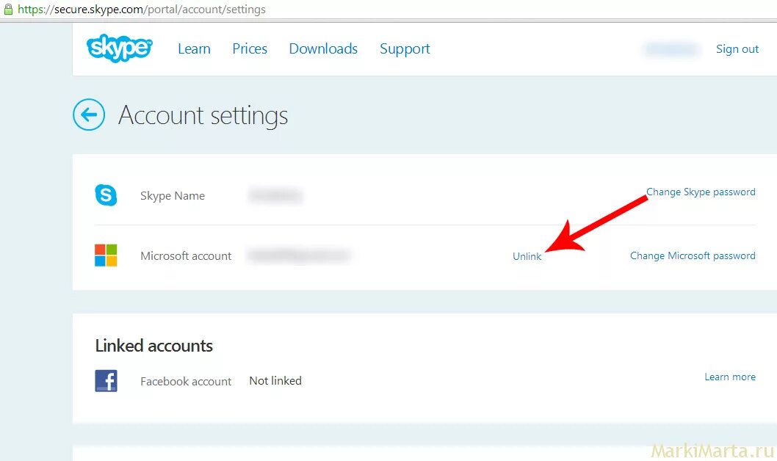The width and height of the screenshot is (777, 461).
Task: Open Learn more for Facebook account
Action: 730,377
